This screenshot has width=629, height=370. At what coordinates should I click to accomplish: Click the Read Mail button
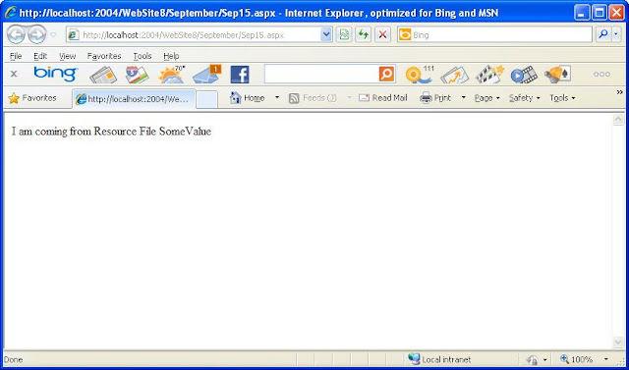click(383, 98)
